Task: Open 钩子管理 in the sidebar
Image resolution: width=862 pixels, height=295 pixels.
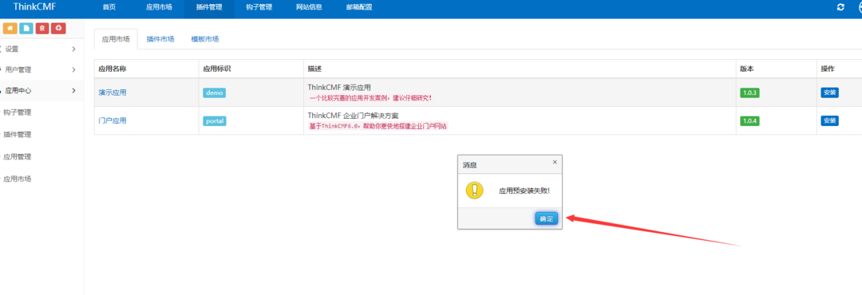Action: pyautogui.click(x=17, y=112)
